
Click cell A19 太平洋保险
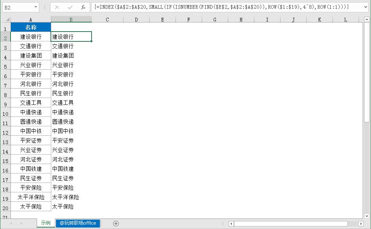pyautogui.click(x=31, y=197)
